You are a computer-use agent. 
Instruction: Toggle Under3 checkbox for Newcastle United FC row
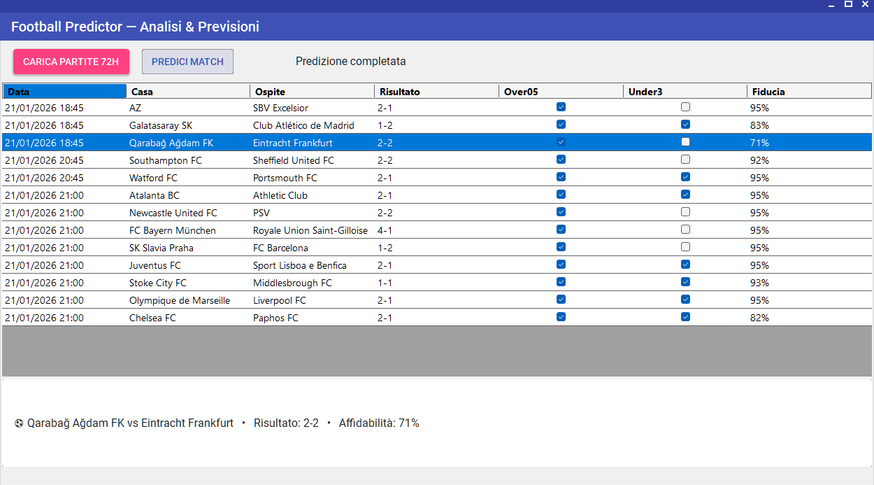(685, 212)
